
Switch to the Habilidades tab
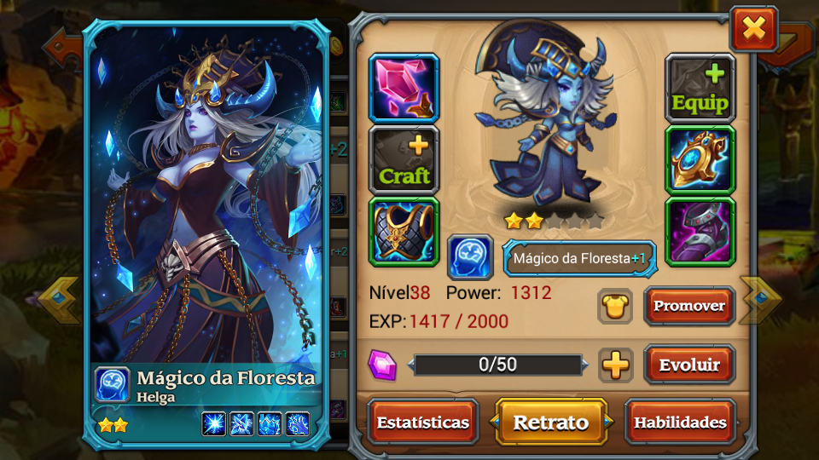[680, 422]
